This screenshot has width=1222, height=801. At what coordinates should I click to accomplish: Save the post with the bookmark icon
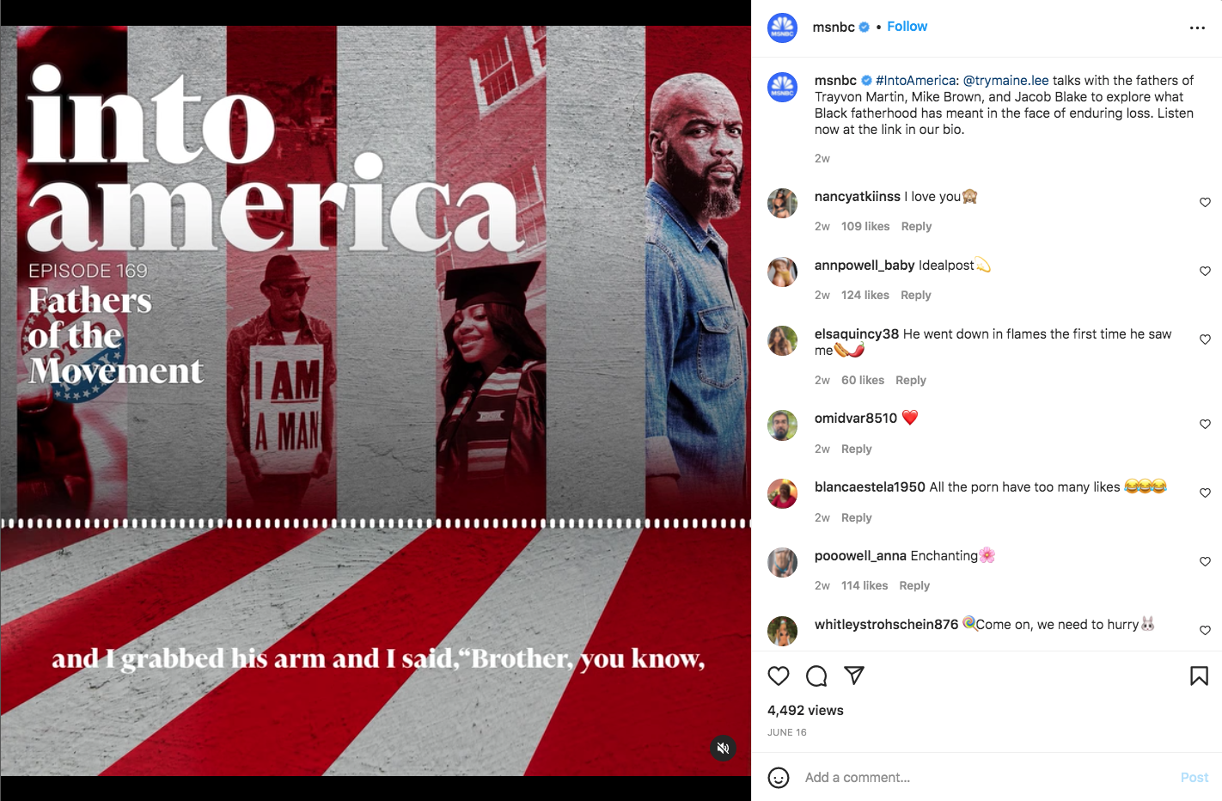[1199, 676]
